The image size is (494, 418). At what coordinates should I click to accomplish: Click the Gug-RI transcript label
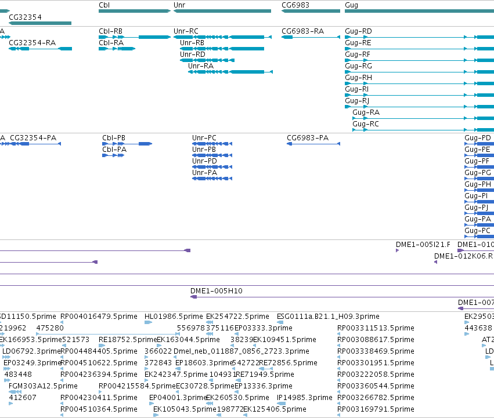(357, 90)
